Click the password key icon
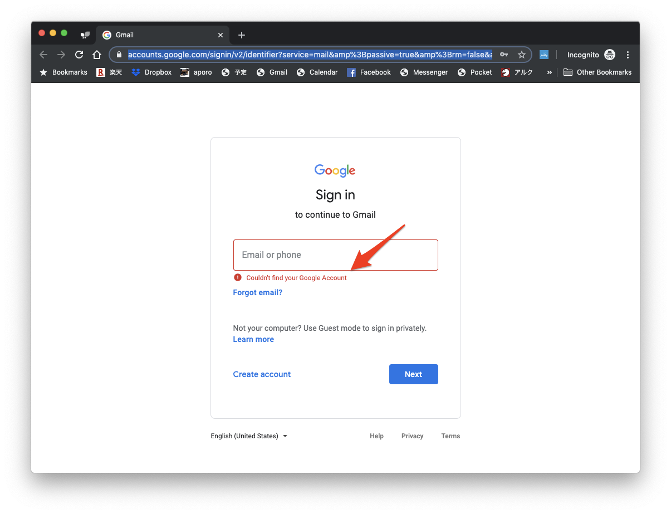Viewport: 671px width, 514px height. click(504, 55)
